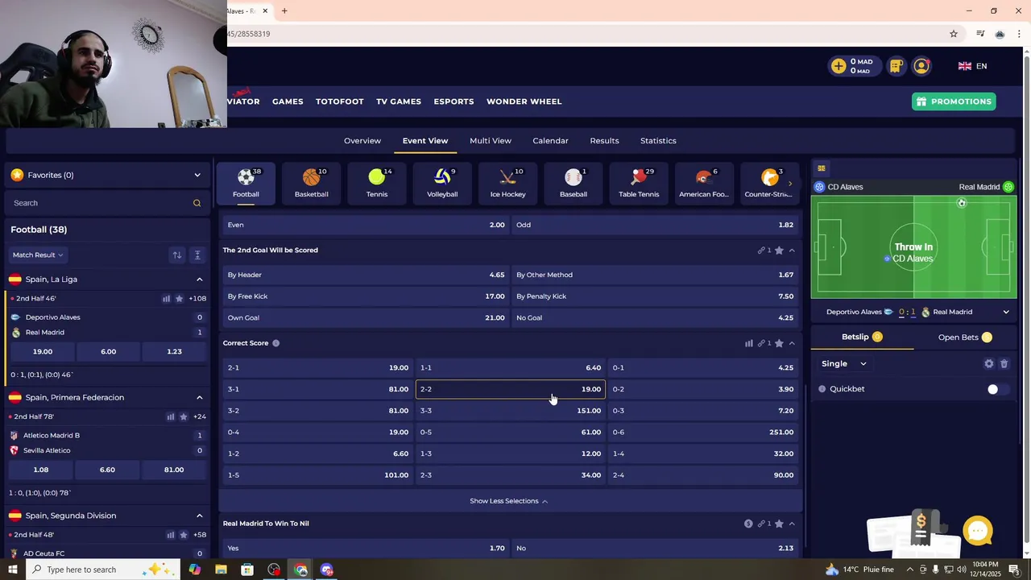The height and width of the screenshot is (580, 1031).
Task: Open the Calendar tab
Action: [x=550, y=141]
